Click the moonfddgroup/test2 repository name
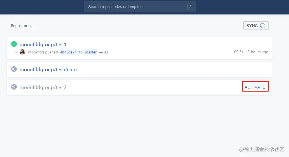 pos(43,87)
